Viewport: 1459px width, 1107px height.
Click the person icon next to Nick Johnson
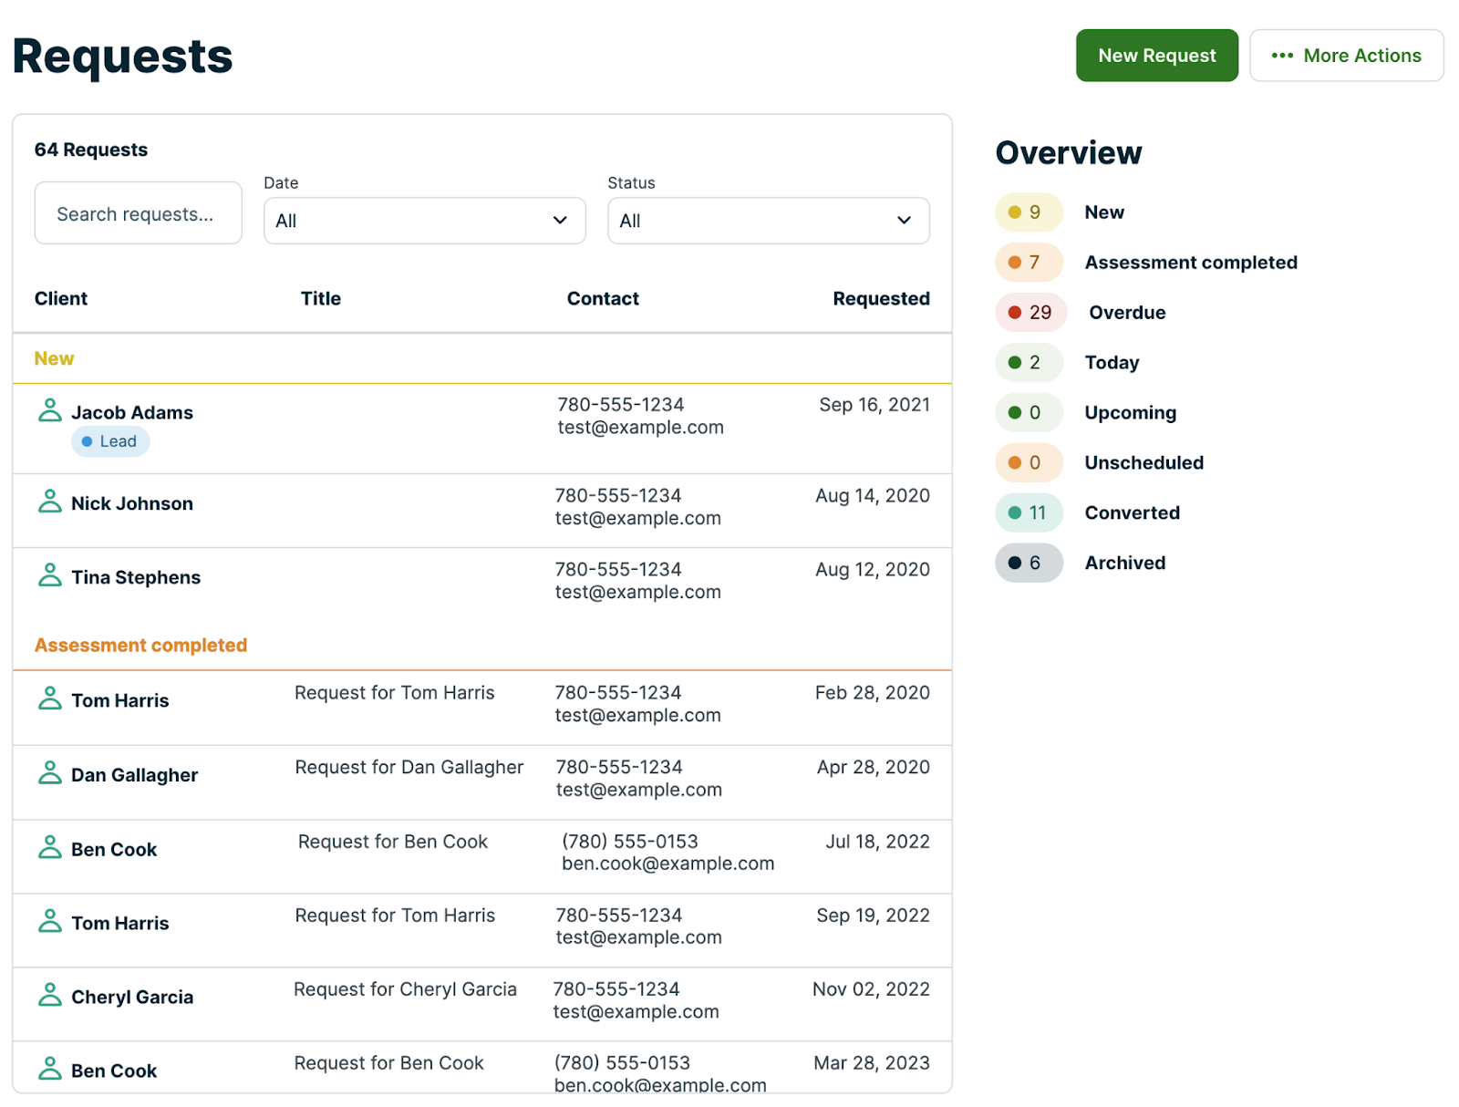click(50, 502)
